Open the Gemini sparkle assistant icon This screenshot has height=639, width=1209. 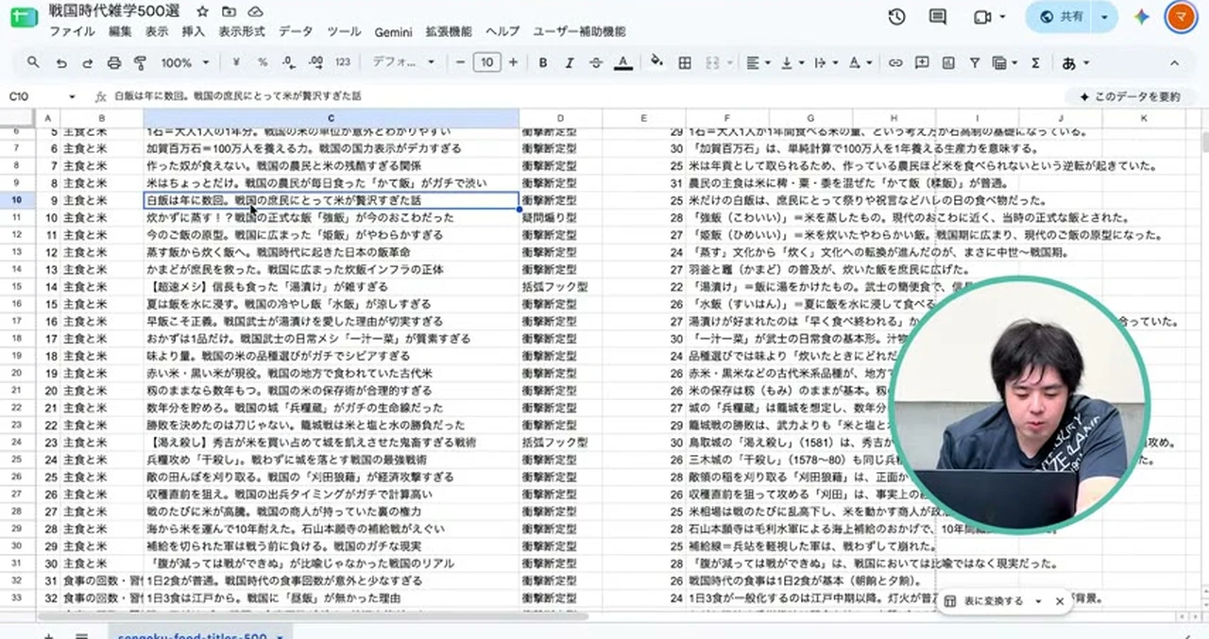click(x=1141, y=17)
